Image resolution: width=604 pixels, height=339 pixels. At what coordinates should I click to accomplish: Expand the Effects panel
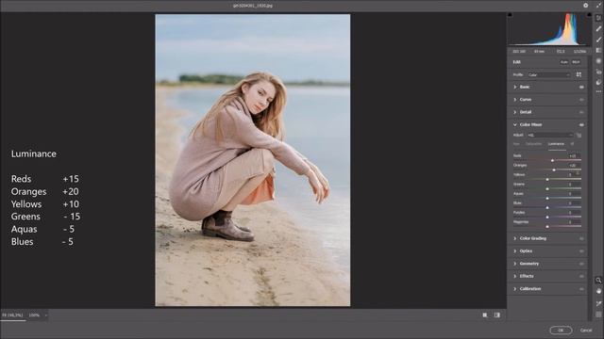point(515,276)
